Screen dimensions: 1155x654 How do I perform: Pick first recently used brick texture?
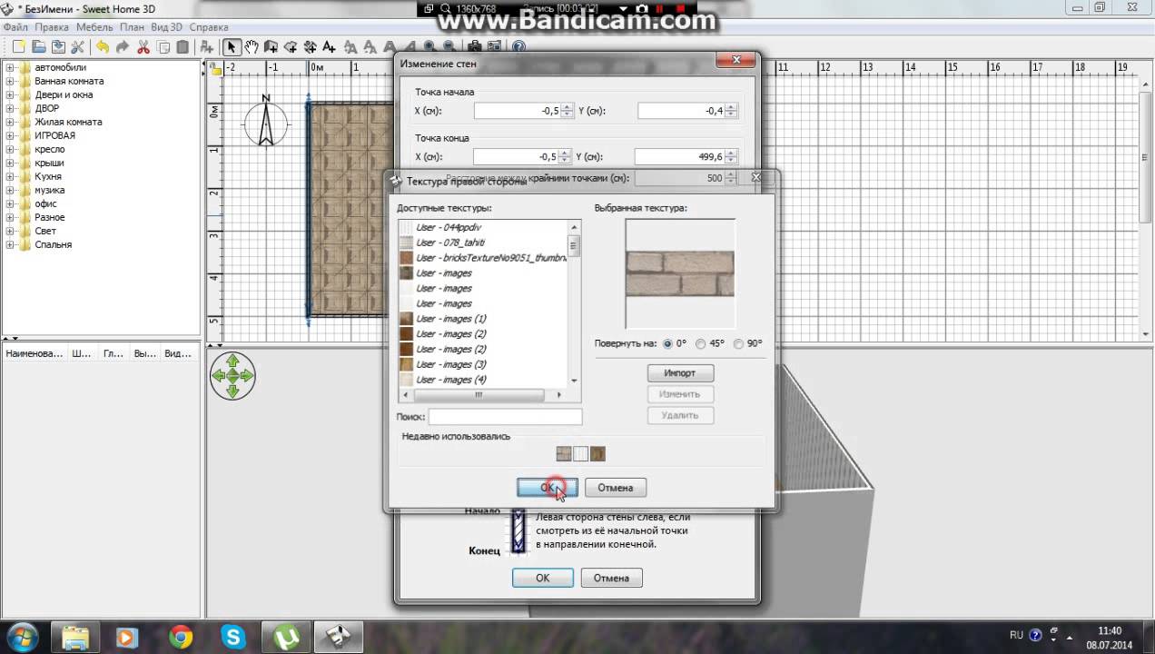(564, 453)
